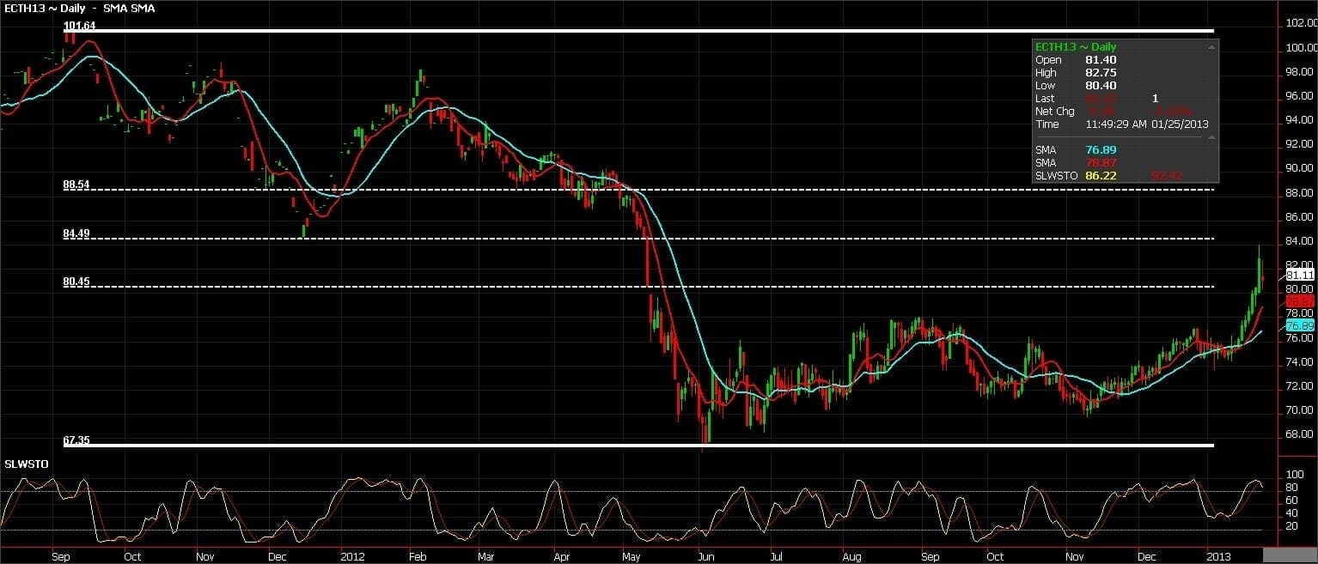This screenshot has height=564, width=1318.
Task: Click the cyan SMA value 76.89 in info box
Action: click(x=1101, y=149)
